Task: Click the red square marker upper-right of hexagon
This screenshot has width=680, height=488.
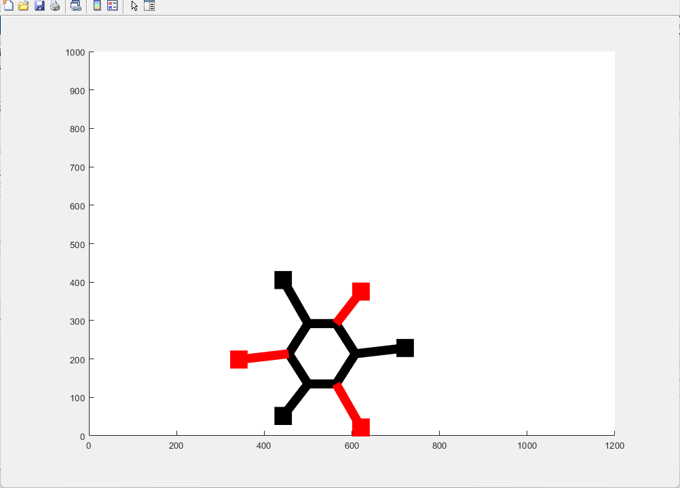Action: [x=361, y=291]
